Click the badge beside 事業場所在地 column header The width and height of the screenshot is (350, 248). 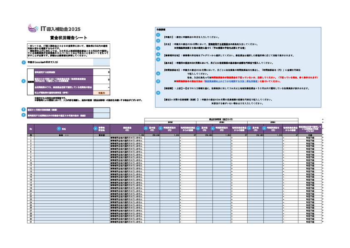95,129
